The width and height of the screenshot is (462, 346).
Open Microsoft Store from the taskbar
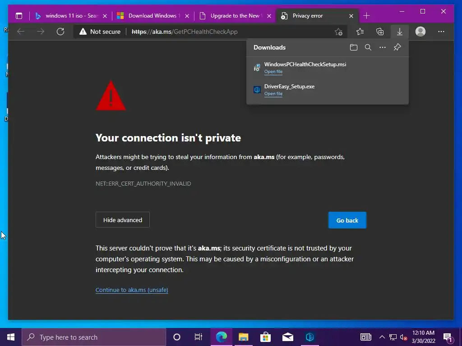(265, 337)
